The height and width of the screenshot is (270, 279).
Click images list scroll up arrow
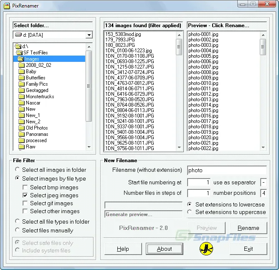[x=179, y=35]
